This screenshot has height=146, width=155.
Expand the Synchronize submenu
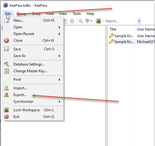[x=34, y=101]
